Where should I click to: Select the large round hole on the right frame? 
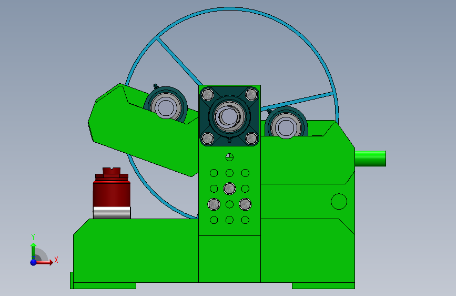339,201
